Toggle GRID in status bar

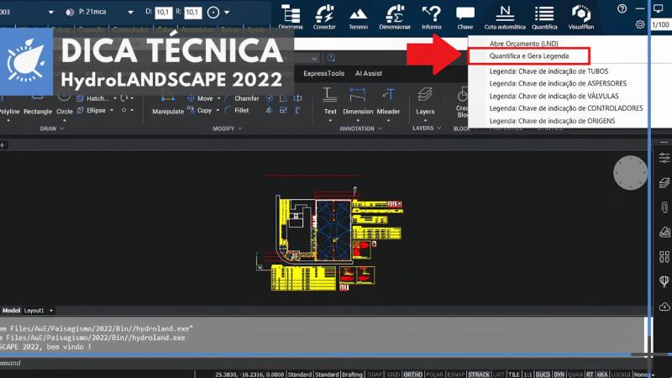pos(393,374)
